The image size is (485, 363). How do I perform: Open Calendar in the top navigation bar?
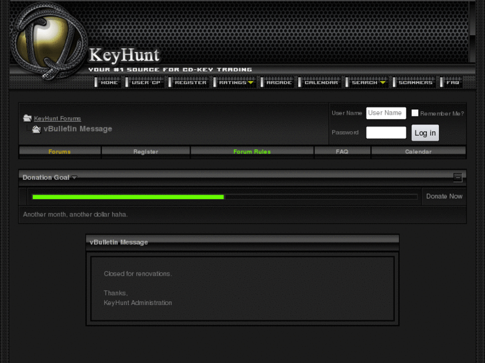click(x=319, y=83)
